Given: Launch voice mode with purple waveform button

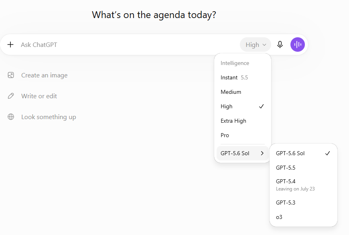Looking at the screenshot, I should coord(298,45).
